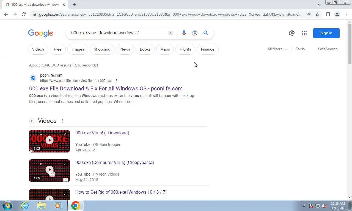The width and height of the screenshot is (352, 211).
Task: Launch Windows Media Player from taskbar
Action: [x=58, y=206]
